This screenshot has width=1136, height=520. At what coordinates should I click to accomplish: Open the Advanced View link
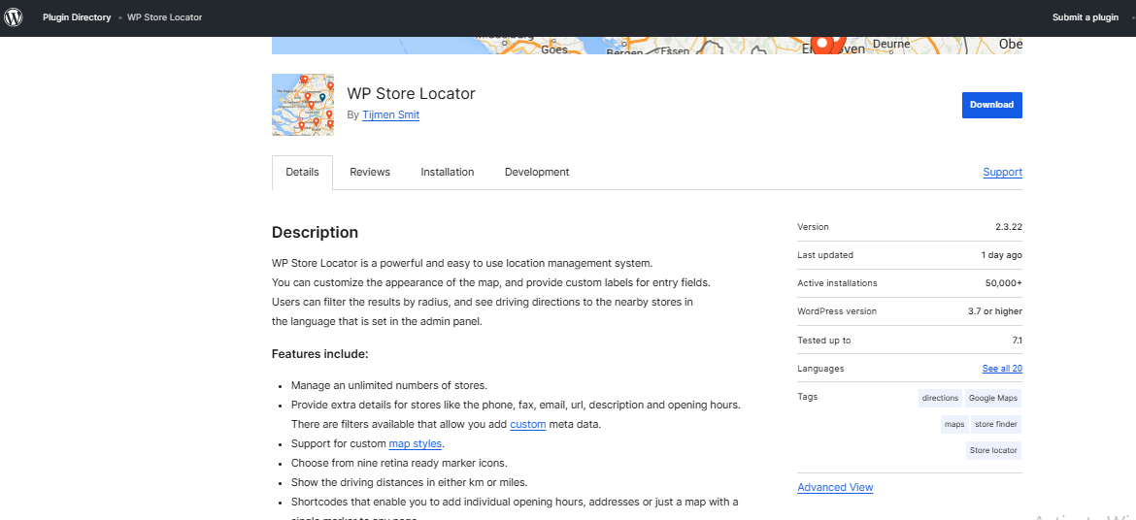click(835, 487)
